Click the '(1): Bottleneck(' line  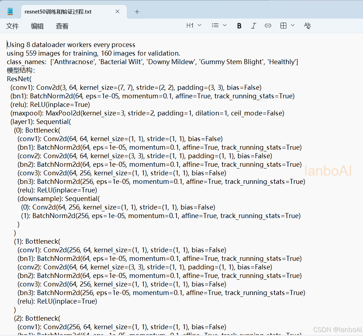(x=37, y=242)
